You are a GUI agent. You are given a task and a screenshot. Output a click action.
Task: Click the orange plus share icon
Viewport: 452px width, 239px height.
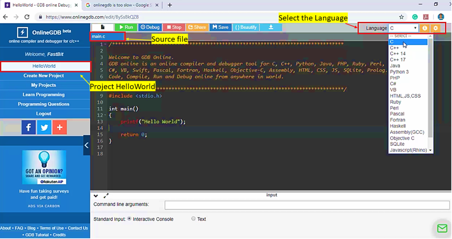(60, 127)
